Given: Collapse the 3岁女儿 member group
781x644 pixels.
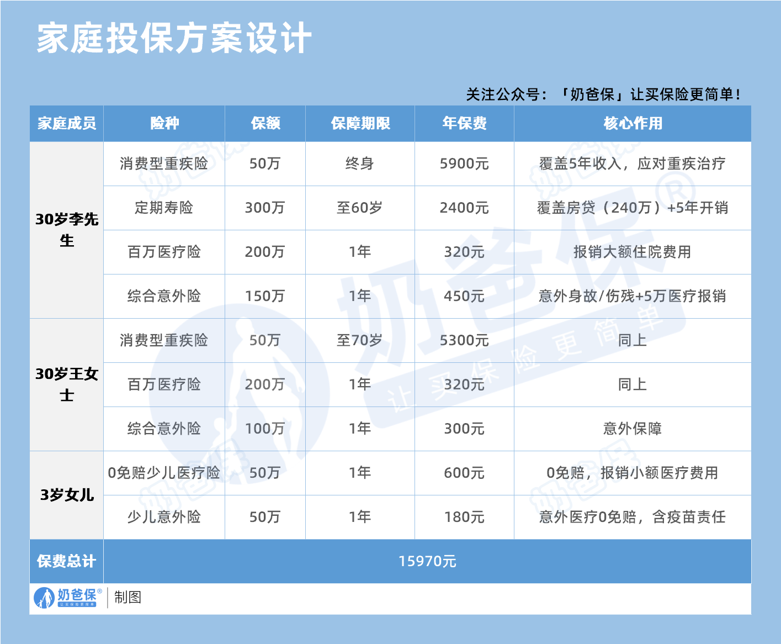Looking at the screenshot, I should pos(66,495).
